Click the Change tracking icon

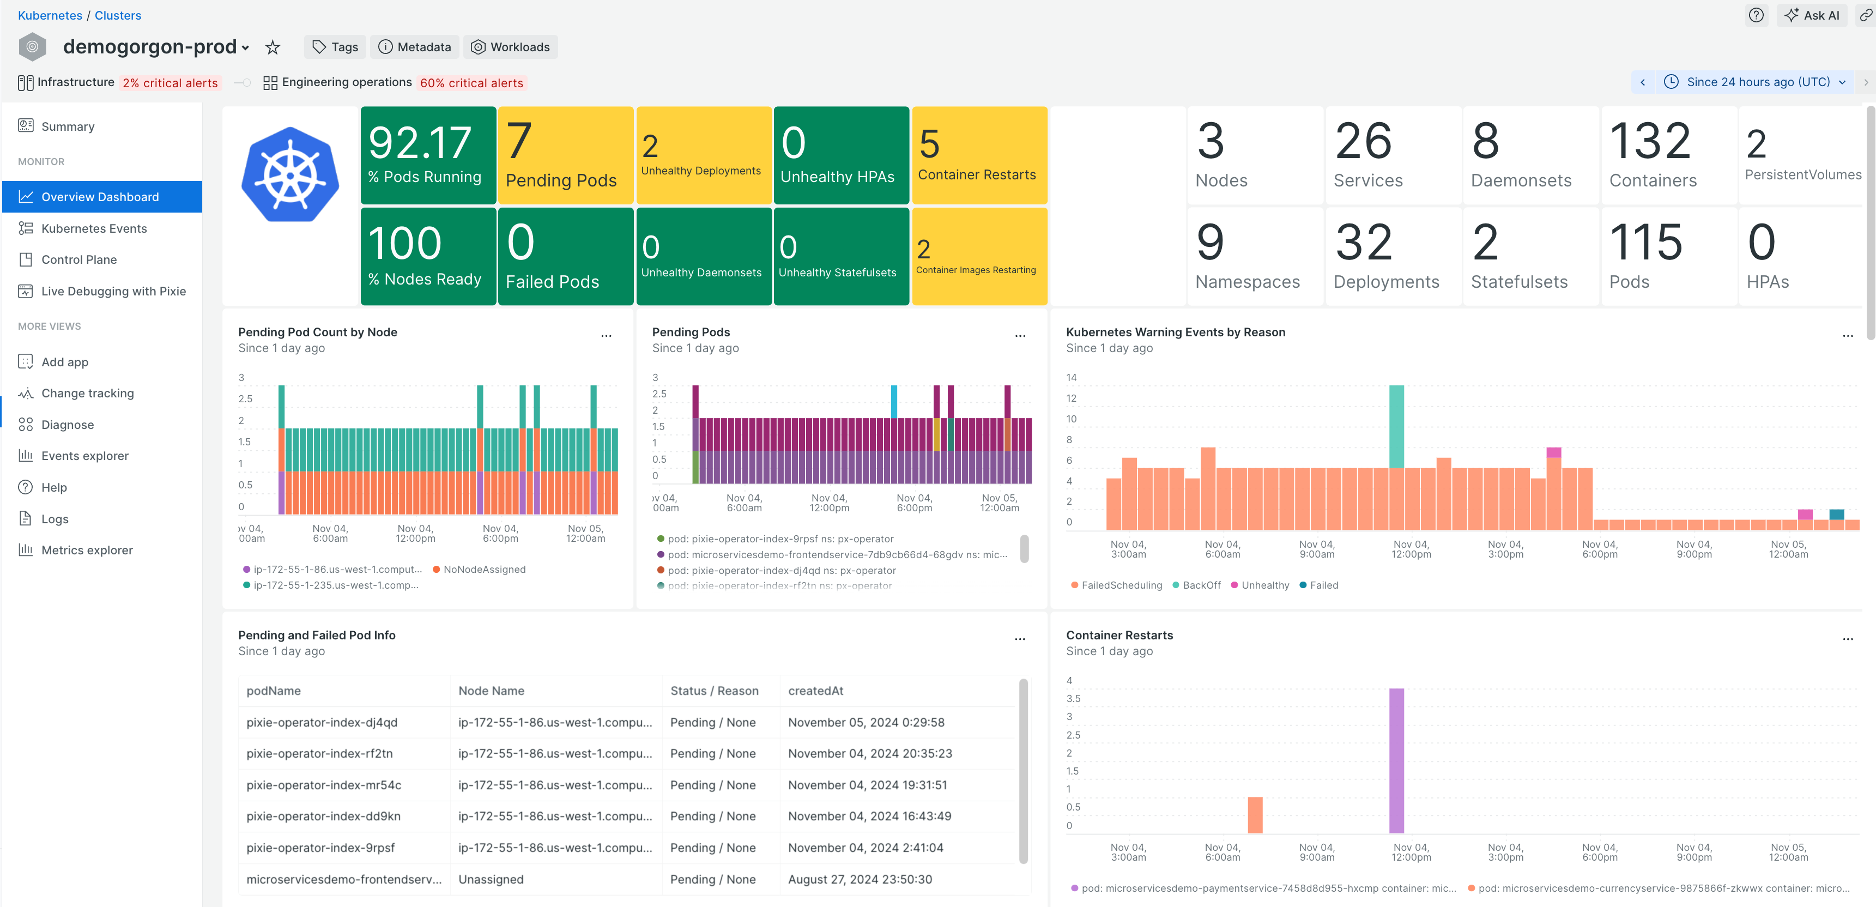click(26, 392)
